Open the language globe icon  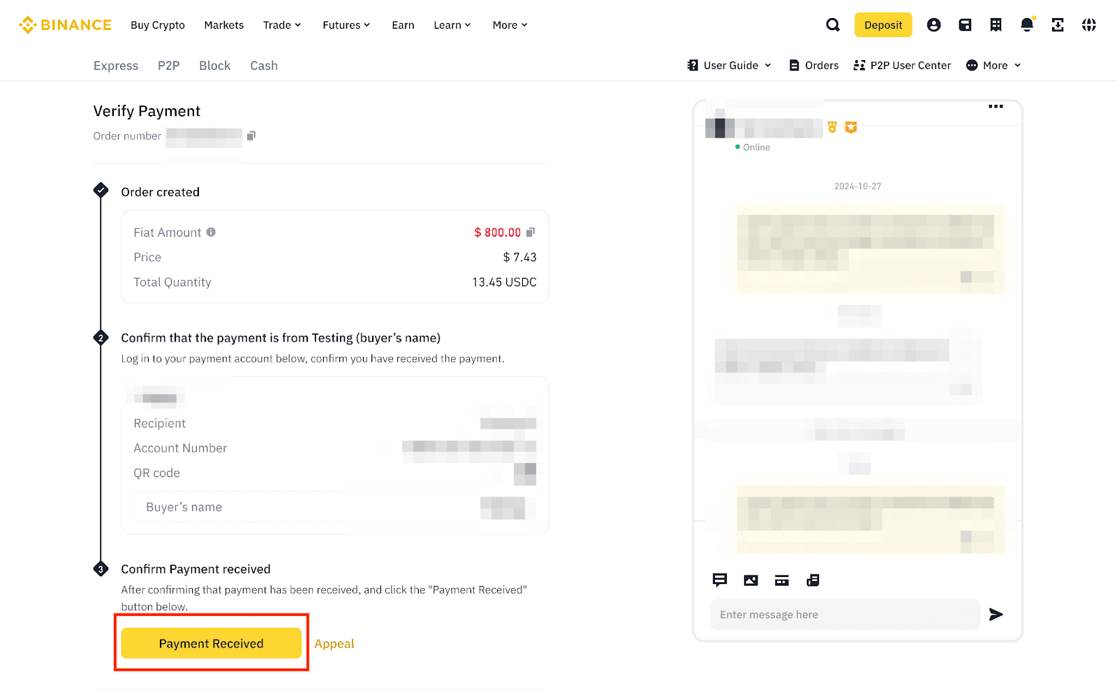pos(1089,25)
